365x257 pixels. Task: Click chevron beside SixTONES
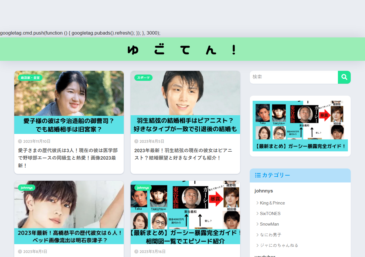pos(257,214)
